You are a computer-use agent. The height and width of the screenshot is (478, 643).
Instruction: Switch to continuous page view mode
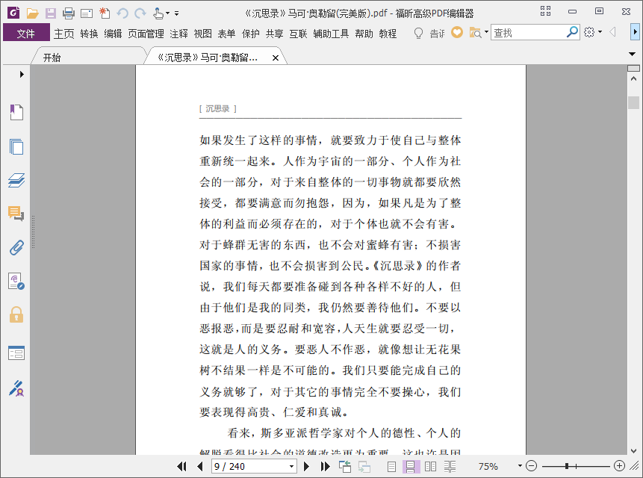click(x=411, y=467)
